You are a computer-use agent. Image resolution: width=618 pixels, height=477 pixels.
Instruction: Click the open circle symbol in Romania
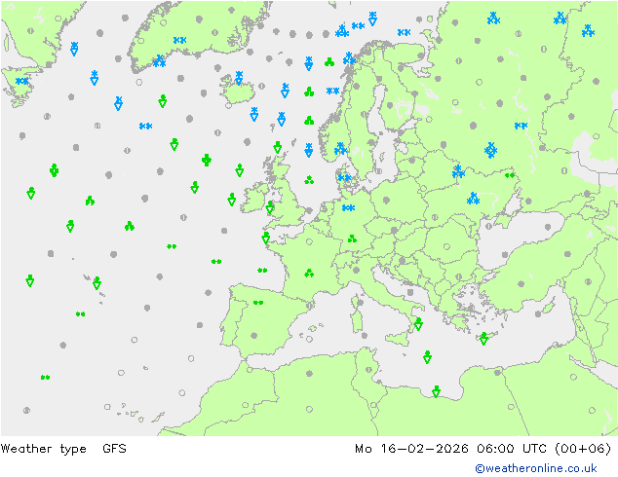446,246
